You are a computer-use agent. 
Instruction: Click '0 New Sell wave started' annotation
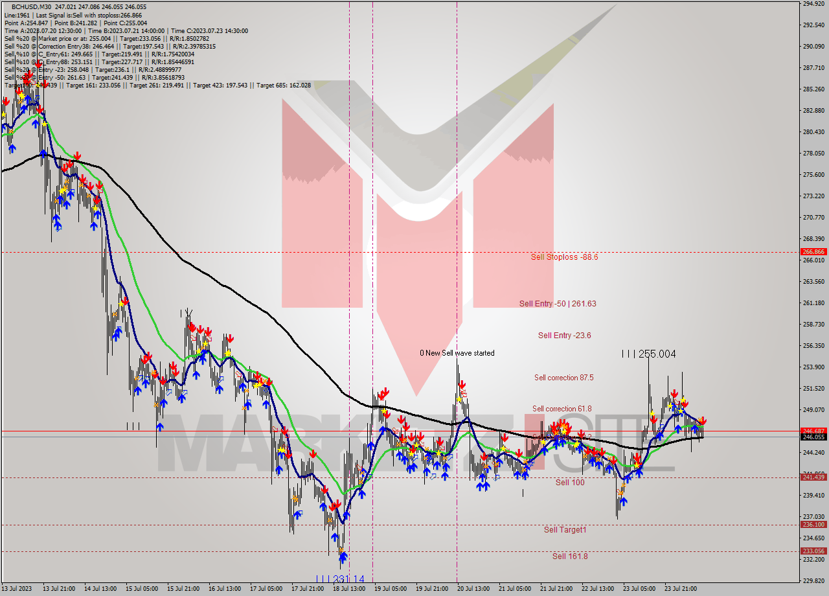[x=457, y=353]
